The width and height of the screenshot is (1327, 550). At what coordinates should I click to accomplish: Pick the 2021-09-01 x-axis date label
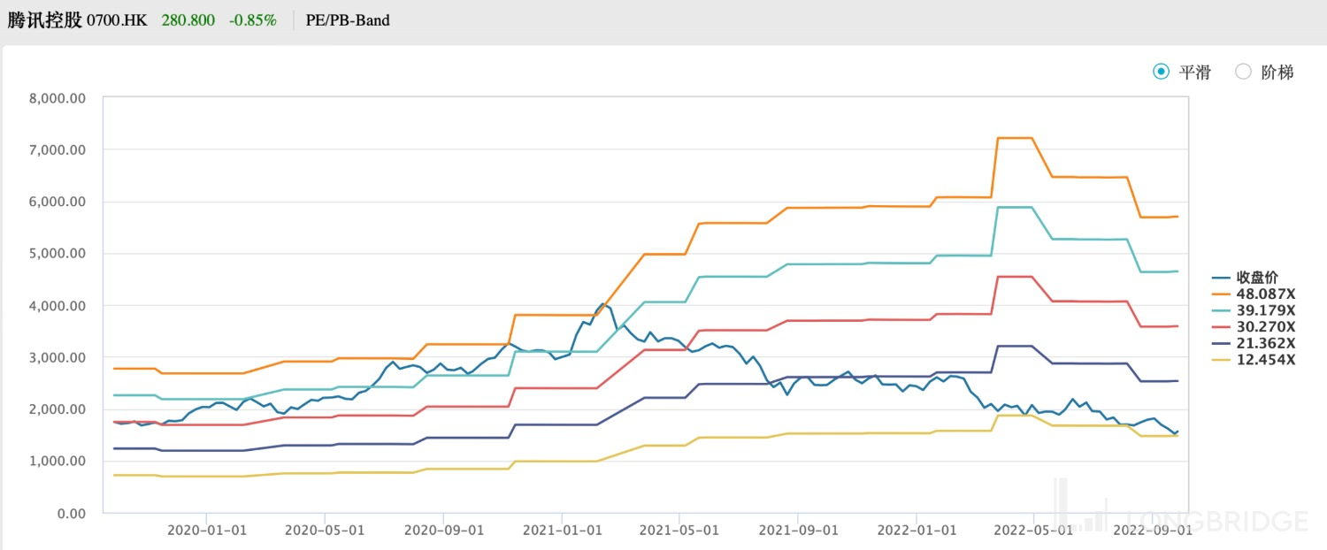(798, 530)
